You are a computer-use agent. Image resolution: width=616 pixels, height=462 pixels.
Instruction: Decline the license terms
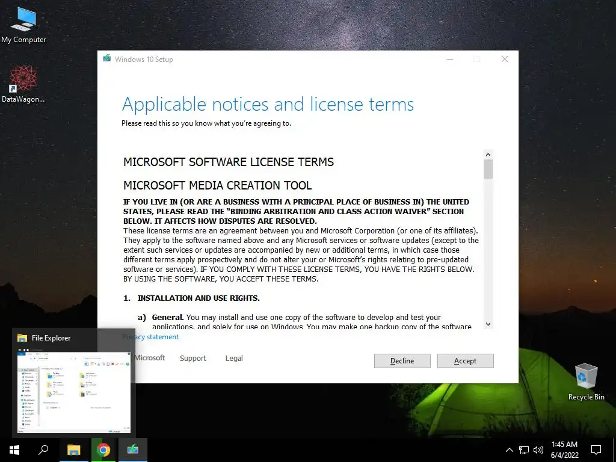point(402,361)
